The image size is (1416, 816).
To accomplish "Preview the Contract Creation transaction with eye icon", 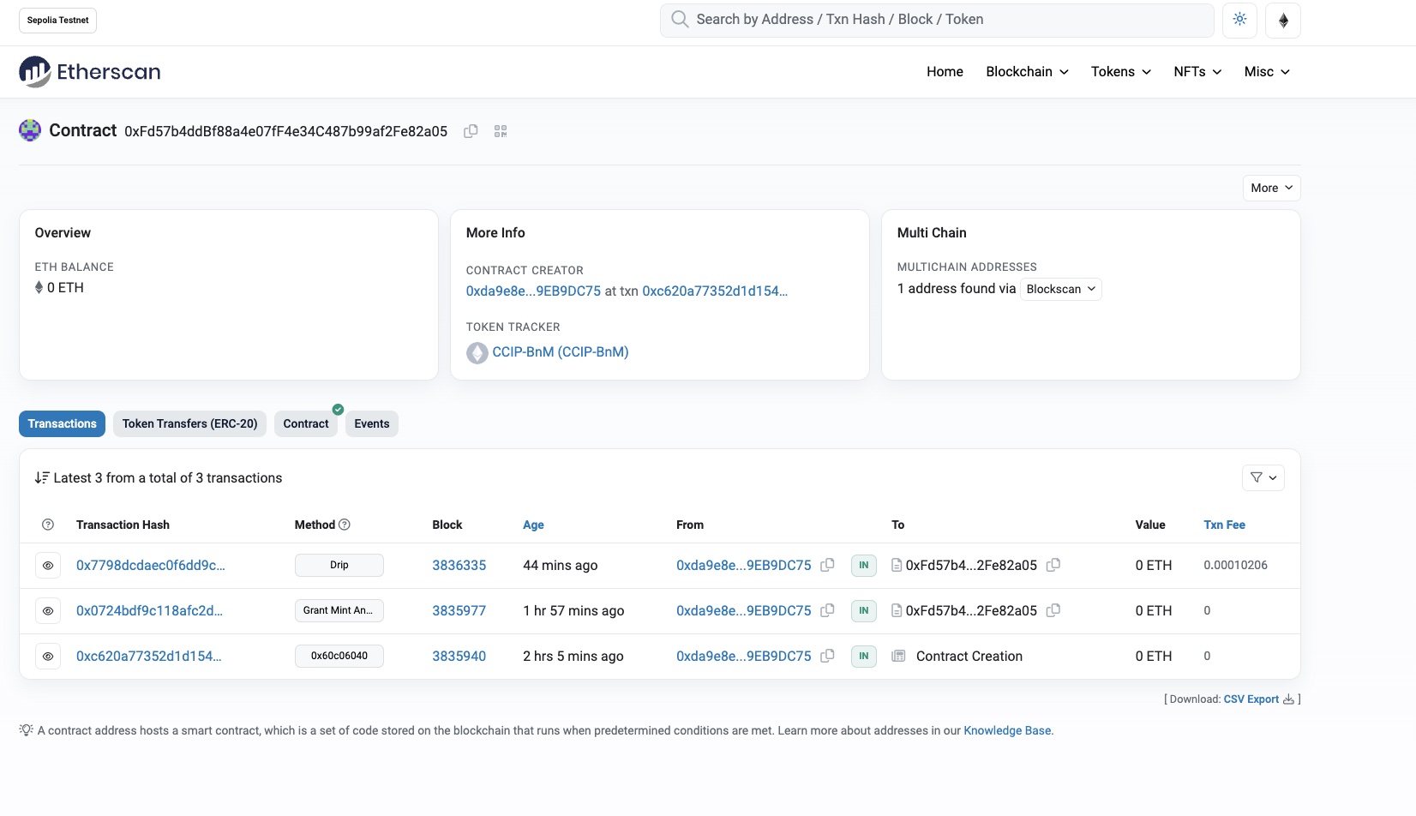I will click(x=48, y=656).
